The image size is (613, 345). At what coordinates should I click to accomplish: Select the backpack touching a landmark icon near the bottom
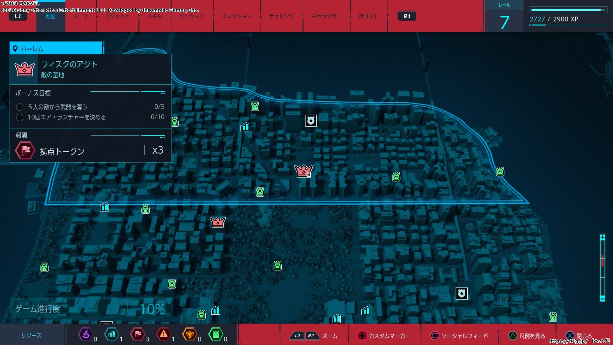(x=201, y=315)
